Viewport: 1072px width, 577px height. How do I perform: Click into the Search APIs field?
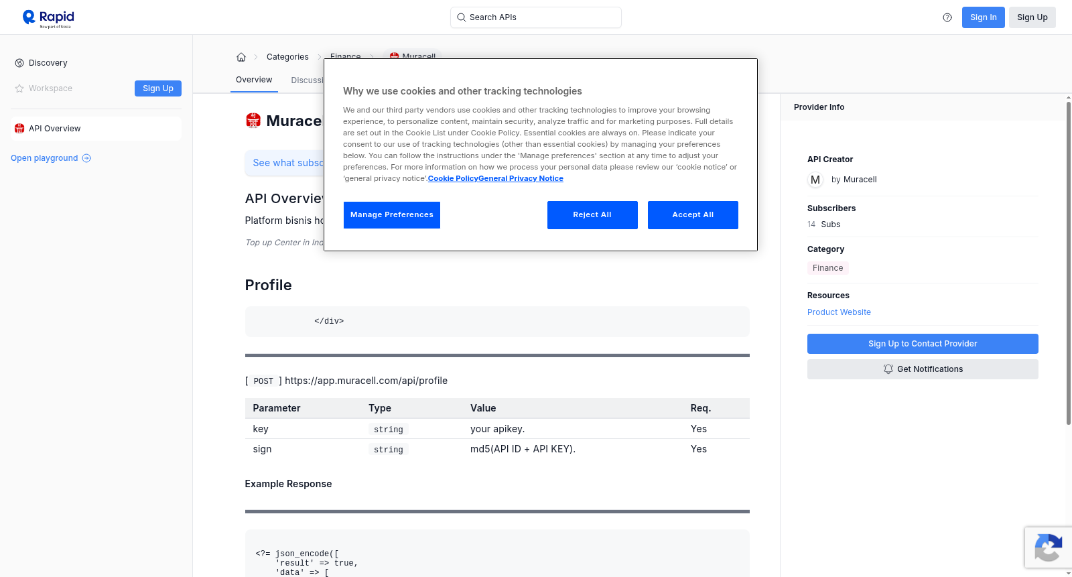(x=536, y=17)
